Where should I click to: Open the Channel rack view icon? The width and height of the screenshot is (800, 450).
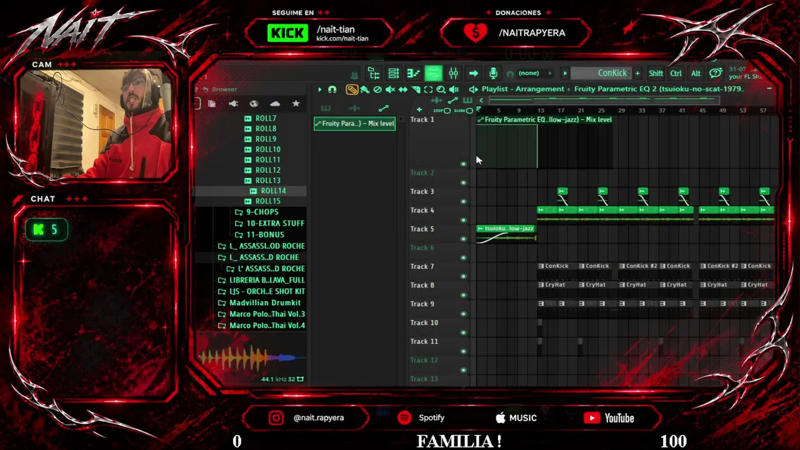[394, 73]
